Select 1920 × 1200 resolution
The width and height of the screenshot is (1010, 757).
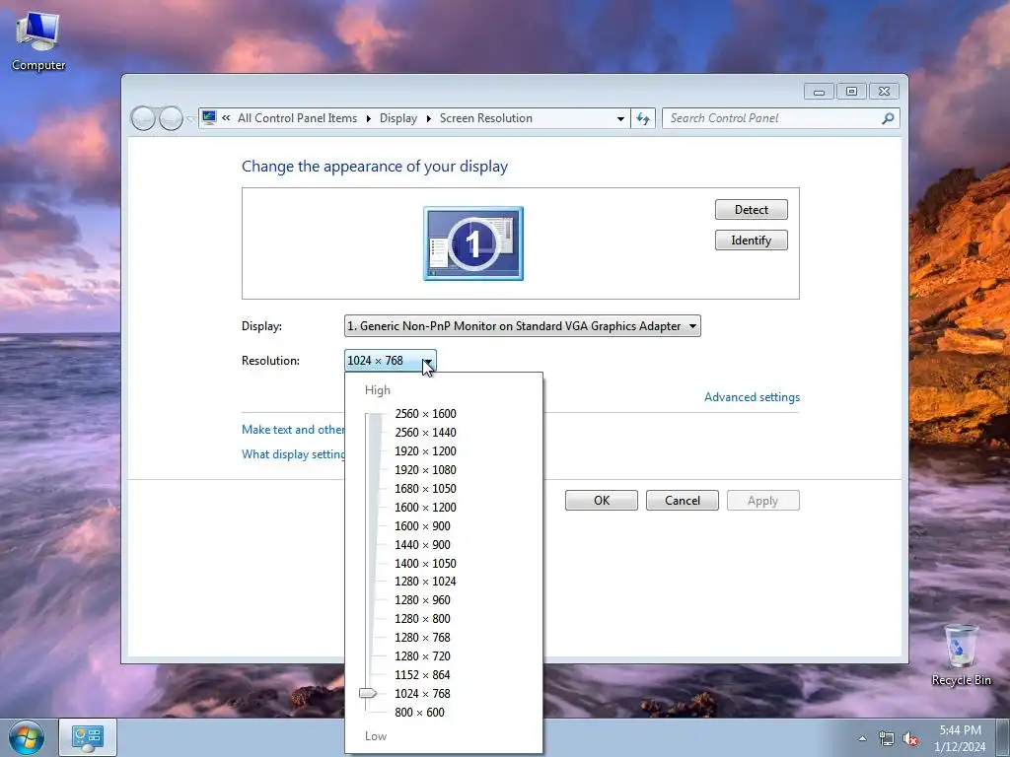coord(425,451)
